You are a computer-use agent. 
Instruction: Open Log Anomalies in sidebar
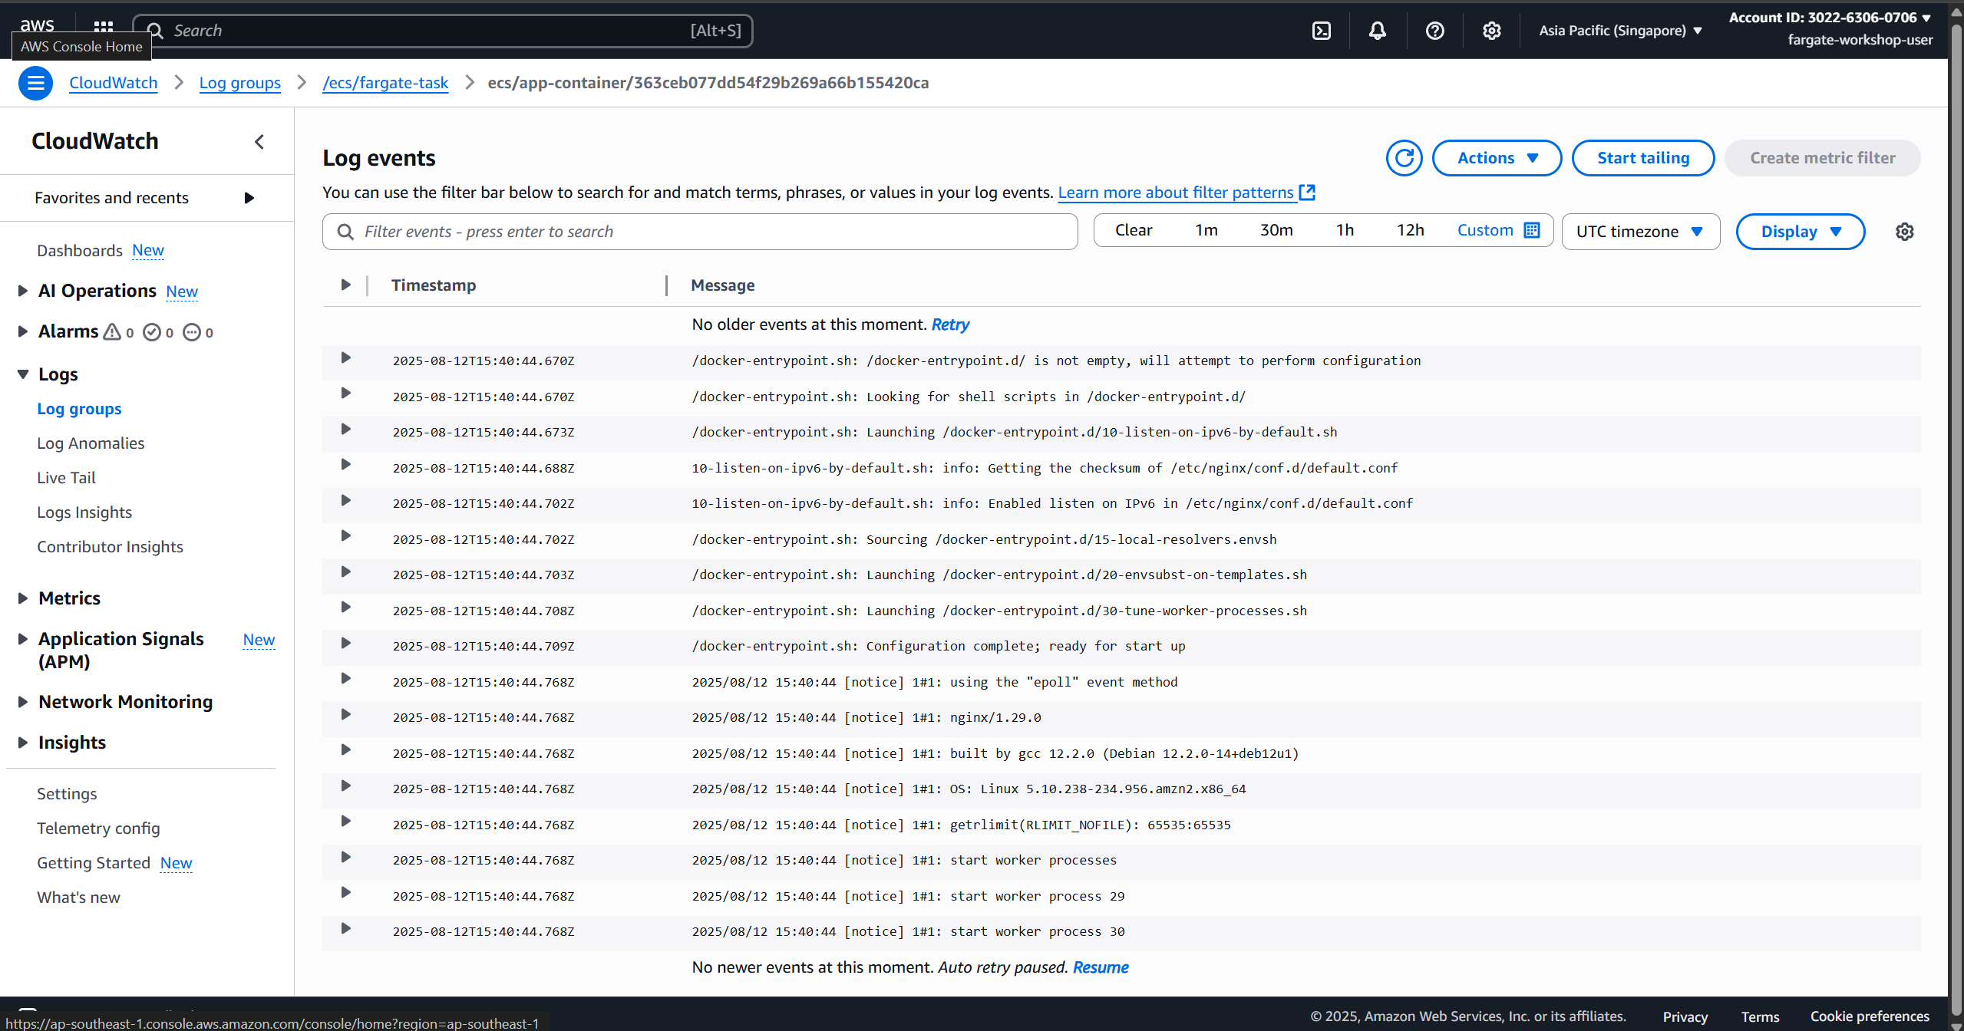click(x=91, y=443)
